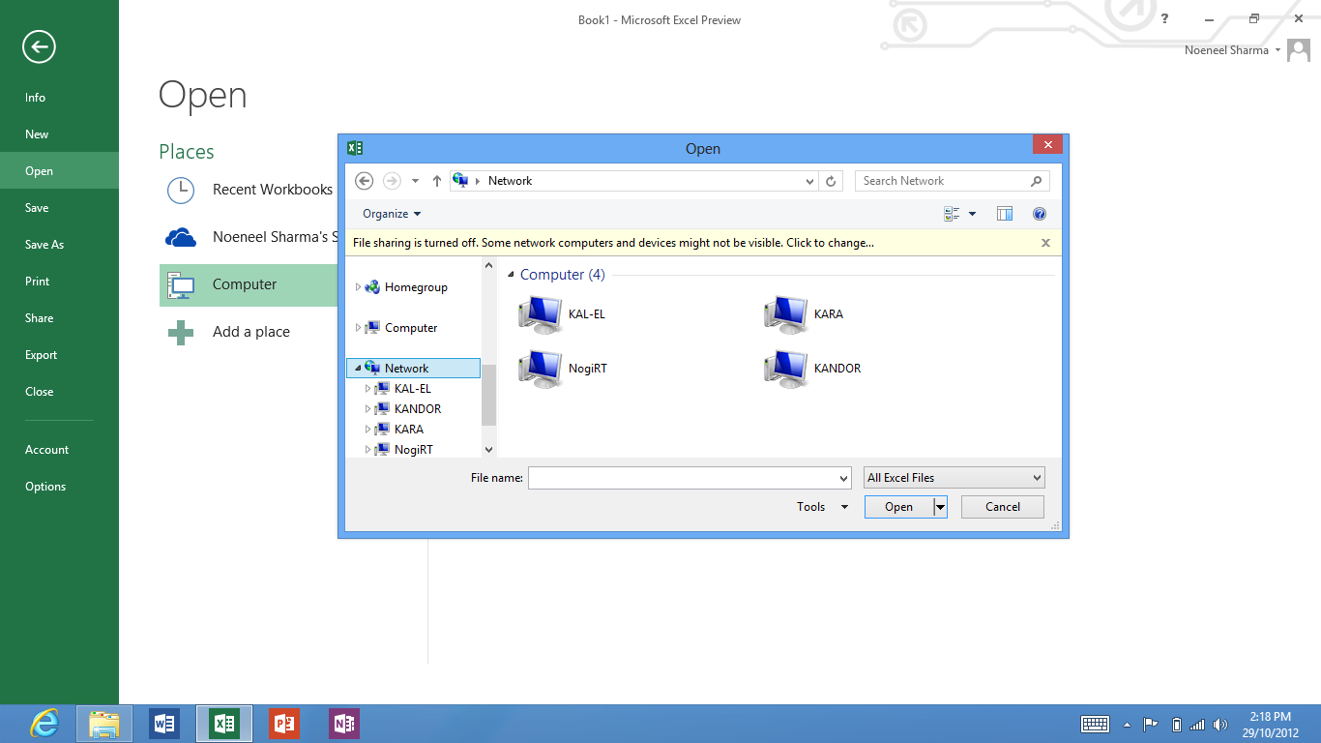The height and width of the screenshot is (743, 1321).
Task: Open the Print backstage tab
Action: coord(59,282)
